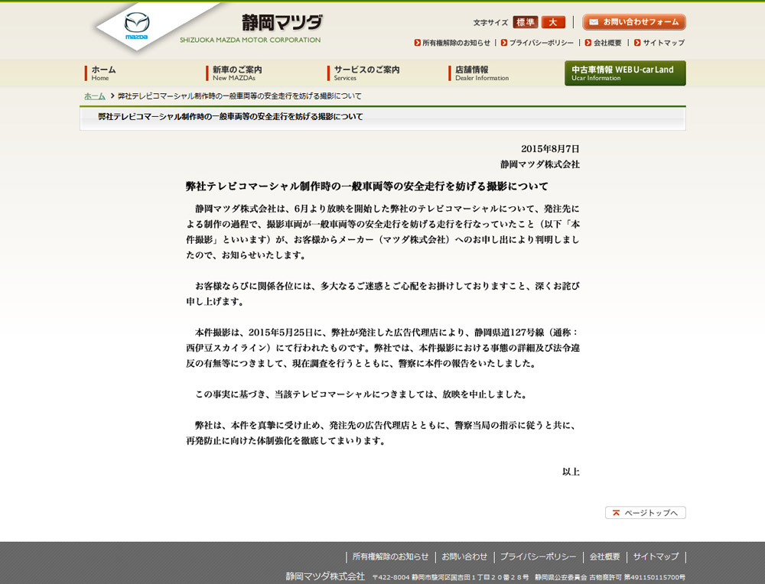Open footer プライバシーポリシー link
This screenshot has width=765, height=584.
pyautogui.click(x=538, y=556)
